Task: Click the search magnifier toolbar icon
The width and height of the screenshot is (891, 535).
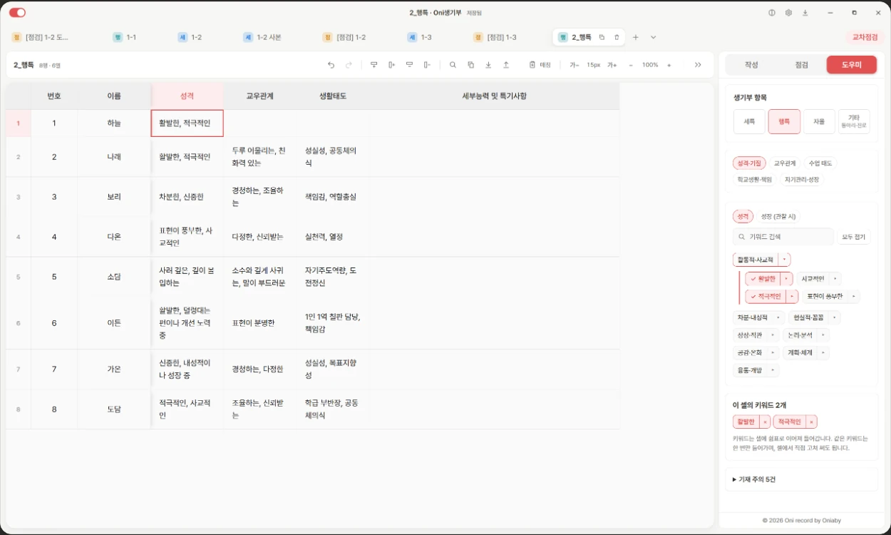Action: pyautogui.click(x=453, y=65)
